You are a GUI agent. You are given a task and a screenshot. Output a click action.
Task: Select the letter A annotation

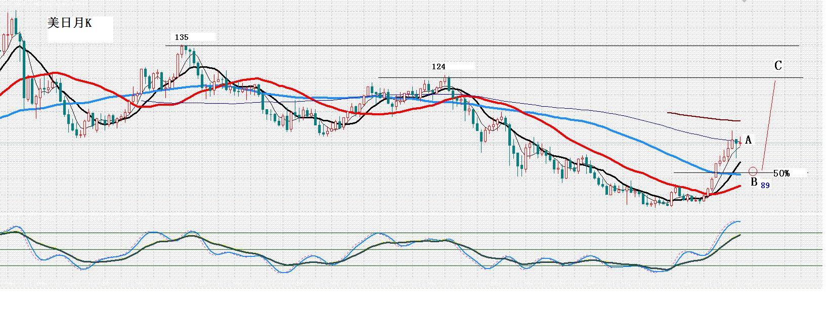(749, 140)
